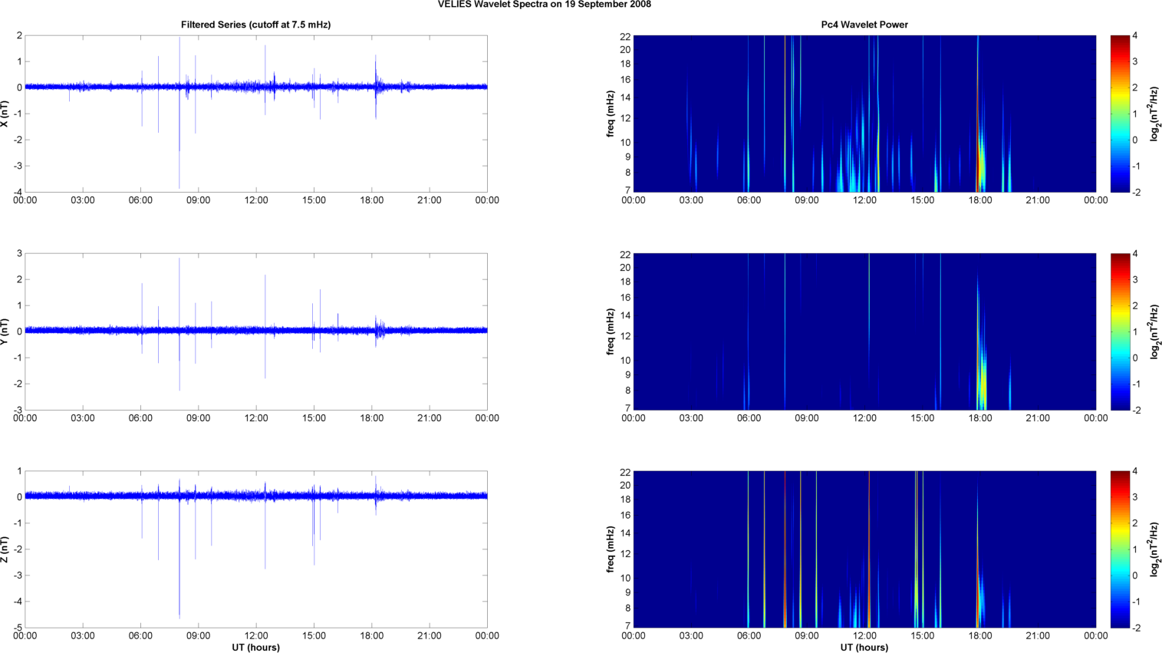
Task: Select the "X (nT)" axis label
Action: click(x=5, y=114)
